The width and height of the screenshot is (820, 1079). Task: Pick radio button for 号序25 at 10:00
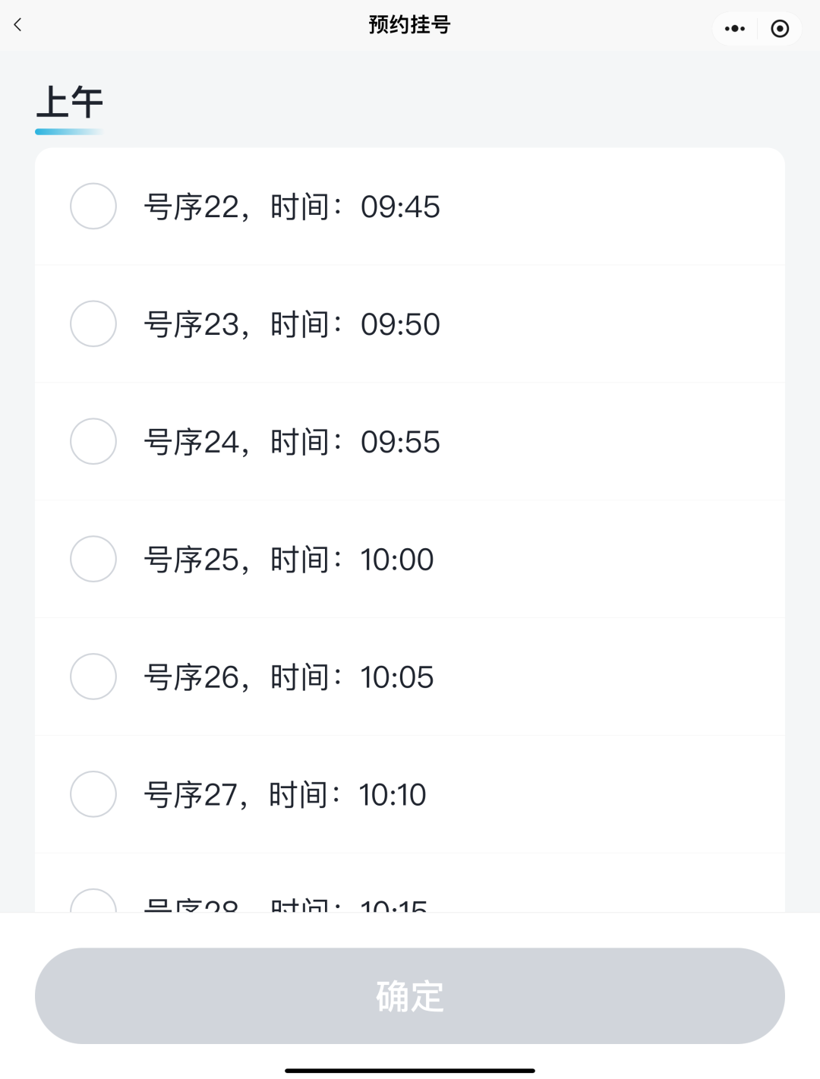(x=93, y=559)
